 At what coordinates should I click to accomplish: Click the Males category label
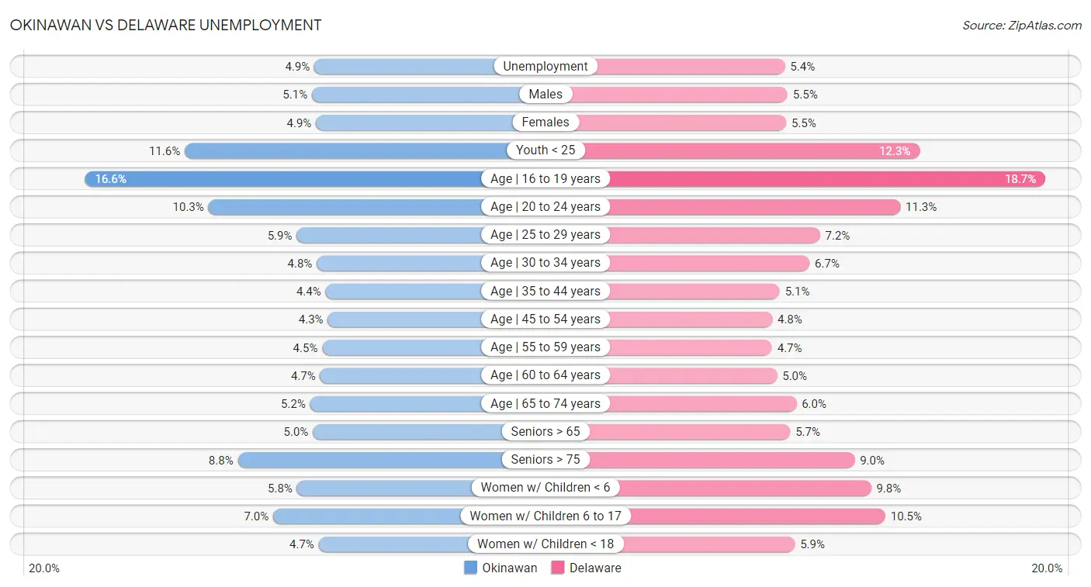pyautogui.click(x=545, y=95)
